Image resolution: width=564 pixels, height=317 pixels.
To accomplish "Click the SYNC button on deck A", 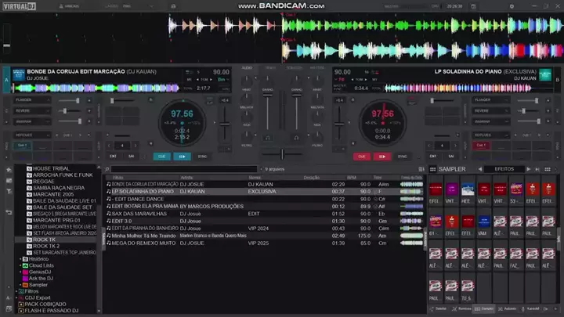I will 202,157.
